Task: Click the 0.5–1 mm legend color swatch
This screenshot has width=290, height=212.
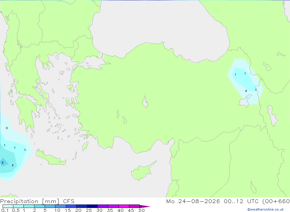Action: (x=19, y=206)
